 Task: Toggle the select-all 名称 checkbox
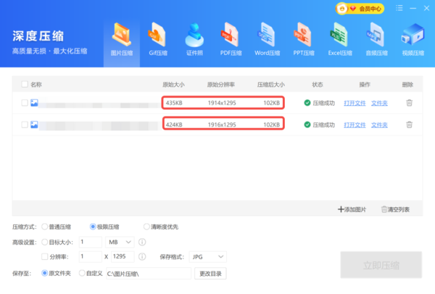pos(25,84)
